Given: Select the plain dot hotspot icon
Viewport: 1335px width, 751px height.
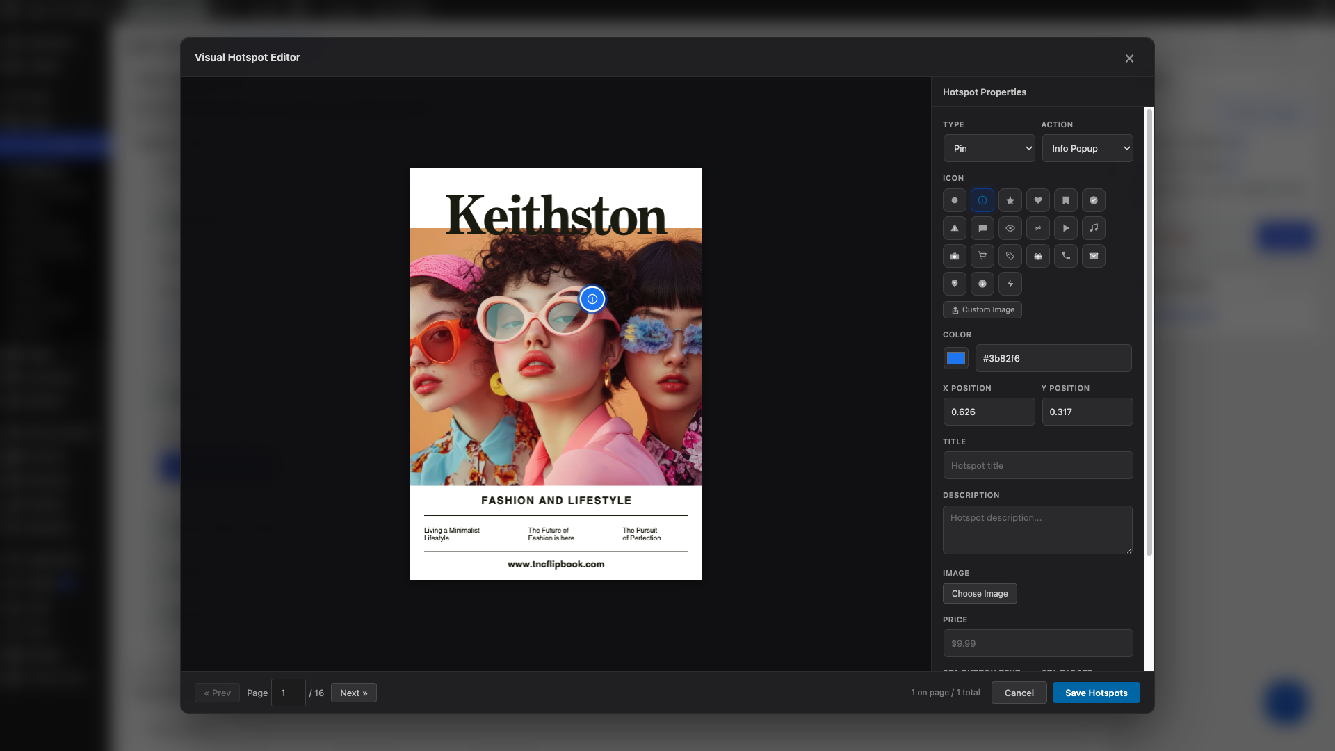Looking at the screenshot, I should pyautogui.click(x=955, y=200).
